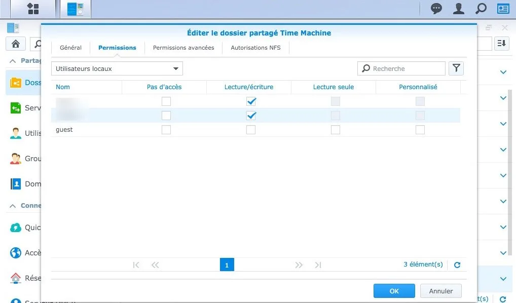516x303 pixels.
Task: Collapse the Partage section in sidebar
Action: [x=13, y=61]
